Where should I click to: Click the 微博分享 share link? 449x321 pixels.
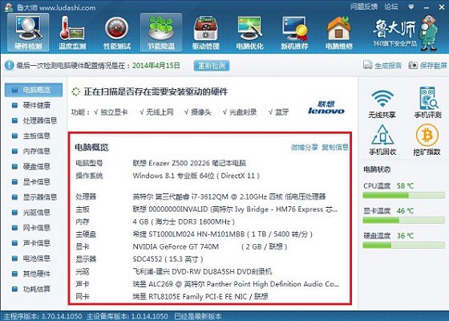[x=305, y=148]
